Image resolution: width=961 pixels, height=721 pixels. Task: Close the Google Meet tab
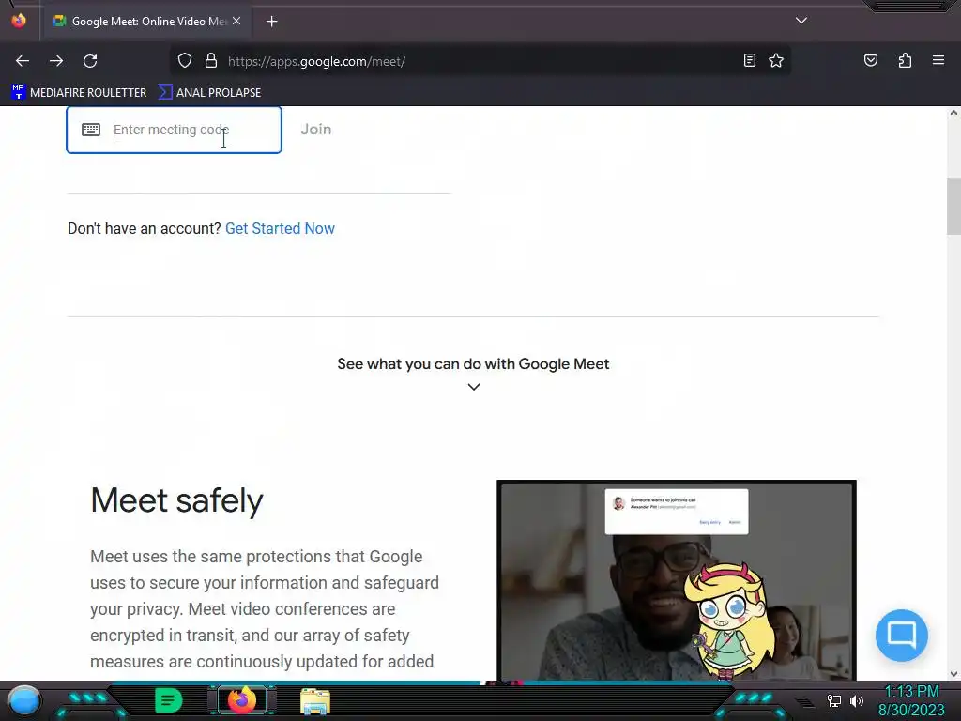[236, 21]
